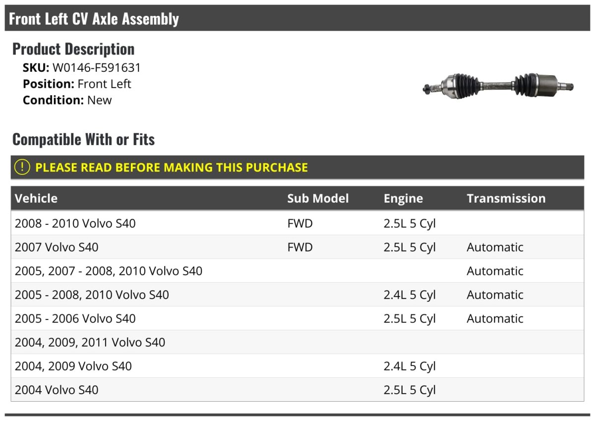Click the FWD sub model cell in the first row
Viewport: 595px width, 421px height.
coord(300,223)
